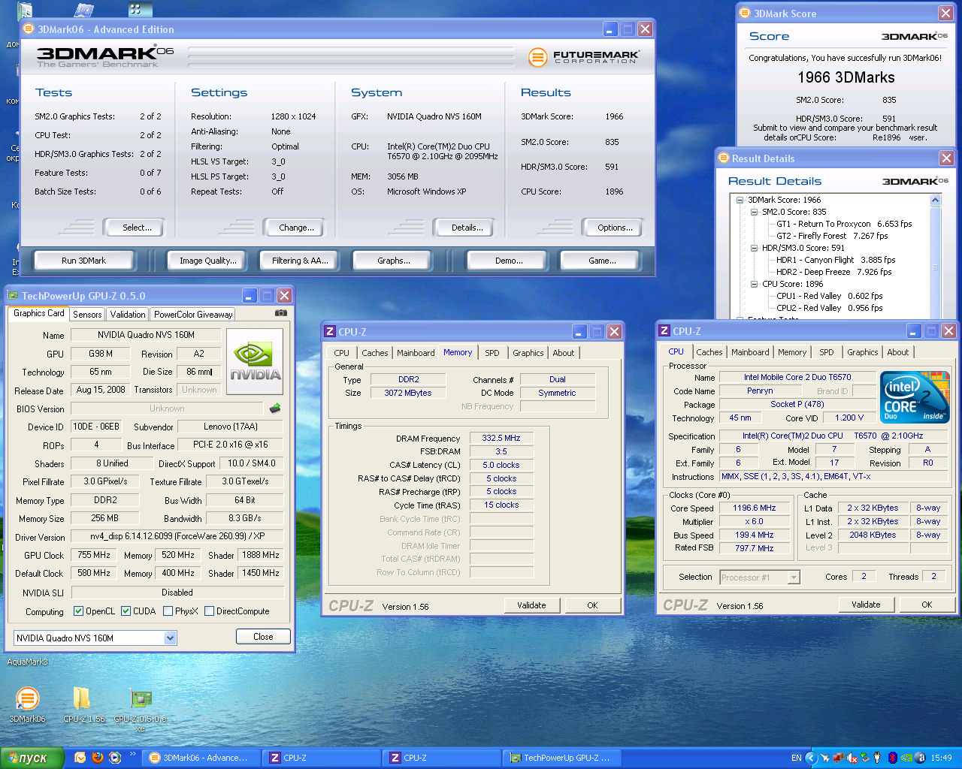Click the Result Details scrollbar track
Screen dimensions: 962x769
936,262
